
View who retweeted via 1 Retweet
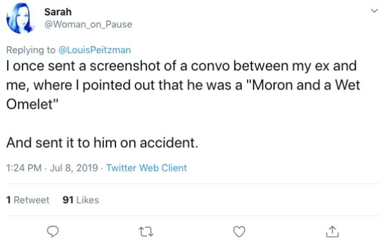pyautogui.click(x=28, y=200)
